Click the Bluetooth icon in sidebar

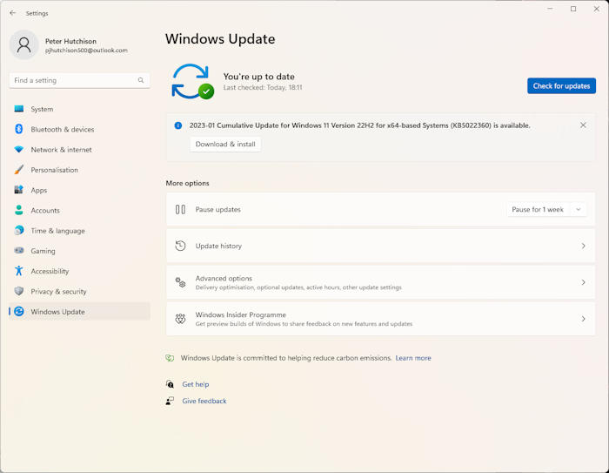[x=18, y=129]
